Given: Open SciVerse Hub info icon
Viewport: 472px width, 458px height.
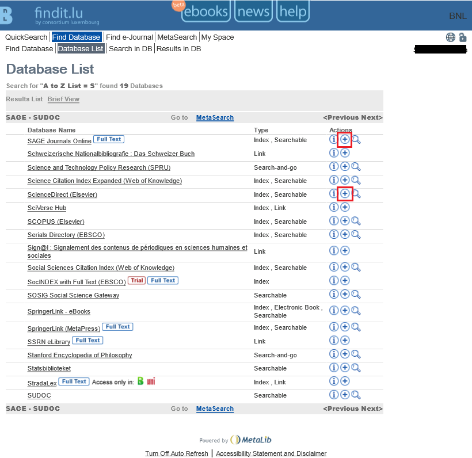Looking at the screenshot, I should coord(333,207).
